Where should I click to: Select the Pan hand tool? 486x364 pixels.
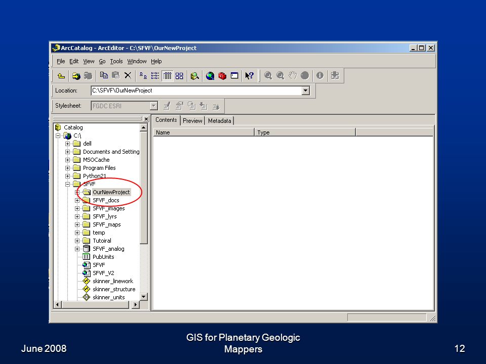click(293, 75)
